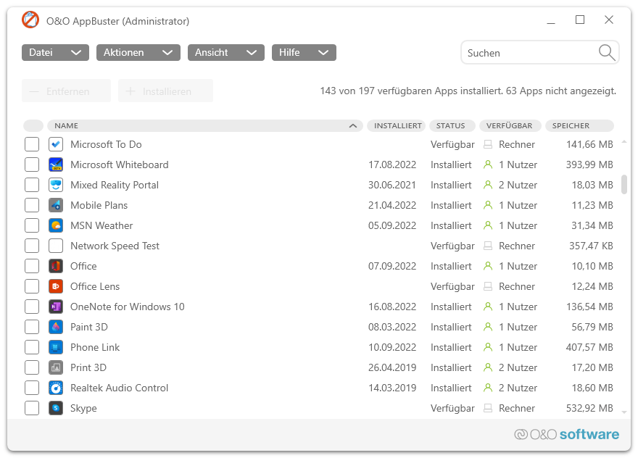The height and width of the screenshot is (458, 638).
Task: Click the user icon in Microsoft Whiteboard row
Action: tap(487, 165)
